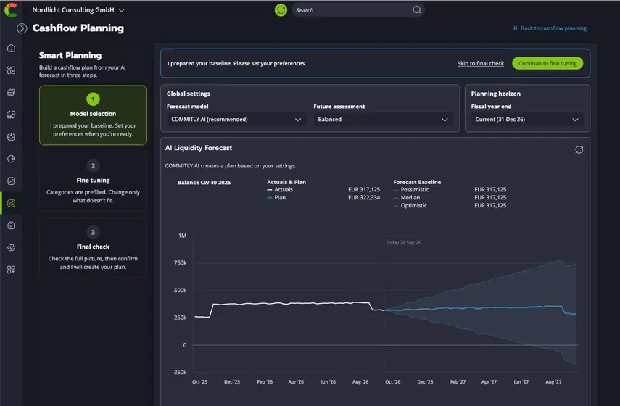Open the shapes and person icon in sidebar
620x406 pixels.
point(11,115)
